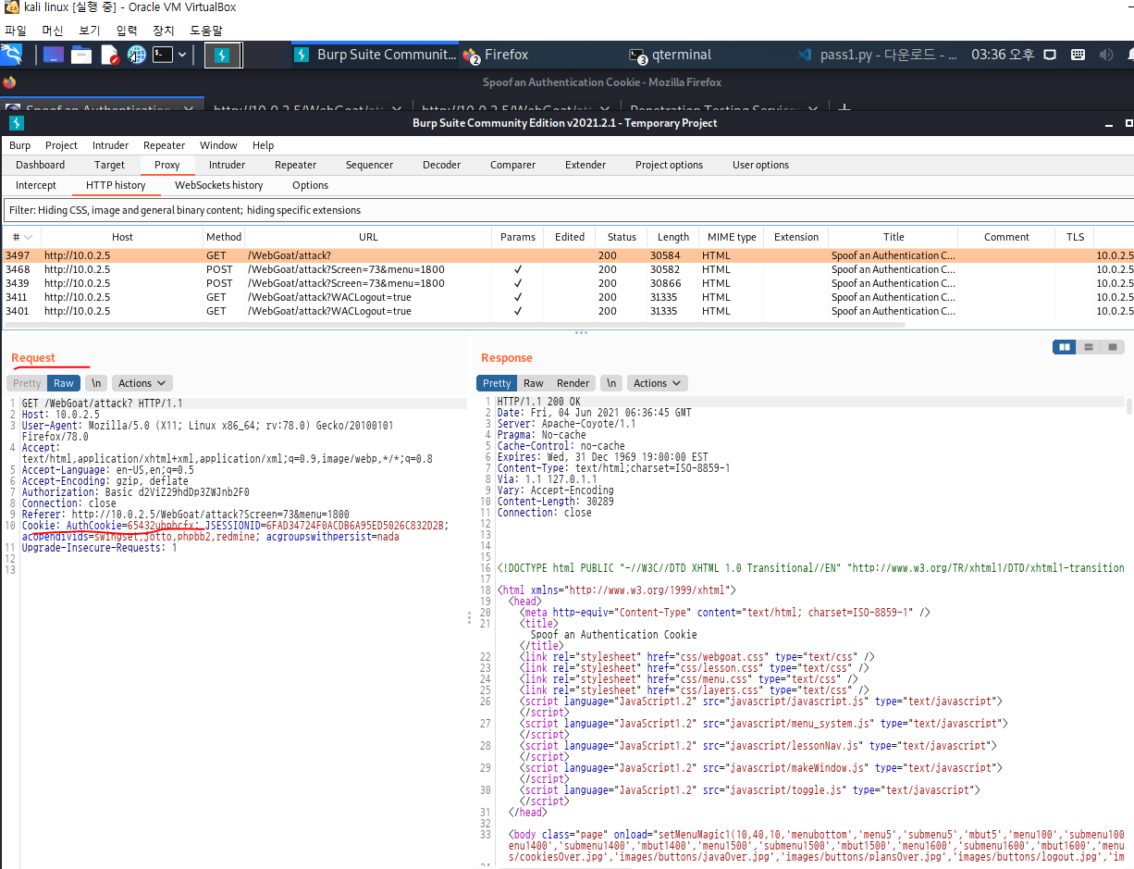Toggle \n non-printable chars in Response
The width and height of the screenshot is (1134, 869).
(610, 383)
